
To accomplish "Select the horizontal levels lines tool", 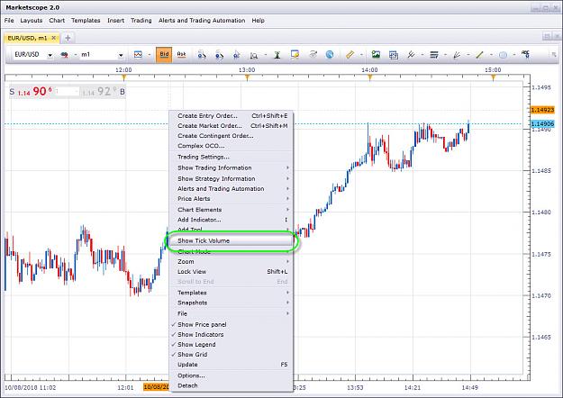I will pyautogui.click(x=434, y=55).
